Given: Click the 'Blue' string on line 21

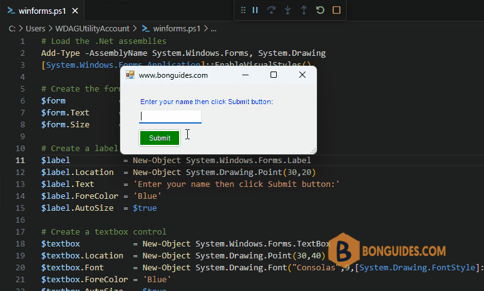Looking at the screenshot, I should (157, 280).
